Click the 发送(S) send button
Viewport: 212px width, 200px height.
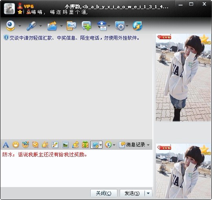[132, 193]
